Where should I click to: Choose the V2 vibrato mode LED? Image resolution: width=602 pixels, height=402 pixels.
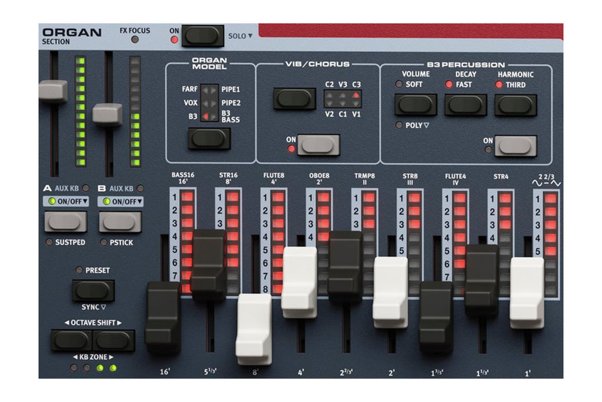point(329,104)
